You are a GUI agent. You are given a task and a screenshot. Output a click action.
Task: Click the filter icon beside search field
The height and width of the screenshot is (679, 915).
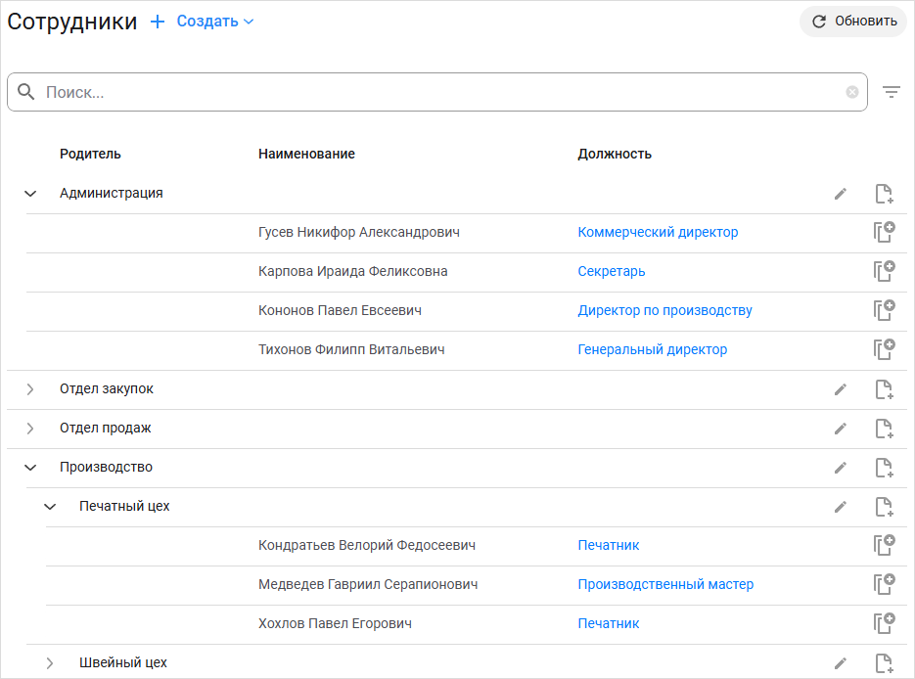tap(891, 92)
